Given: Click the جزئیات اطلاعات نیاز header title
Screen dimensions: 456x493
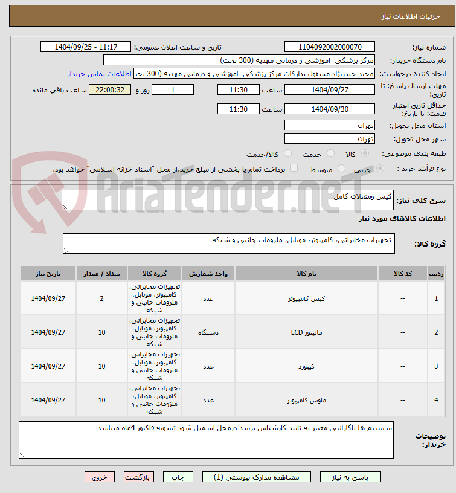Looking at the screenshot, I should 411,16.
